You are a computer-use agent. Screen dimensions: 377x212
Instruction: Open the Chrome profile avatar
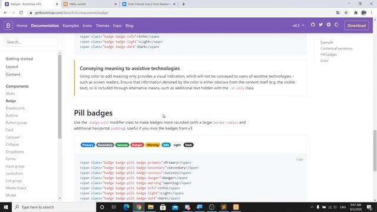[364, 13]
